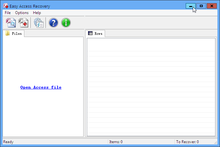Open the File menu
Image resolution: width=220 pixels, height=147 pixels.
pyautogui.click(x=8, y=13)
